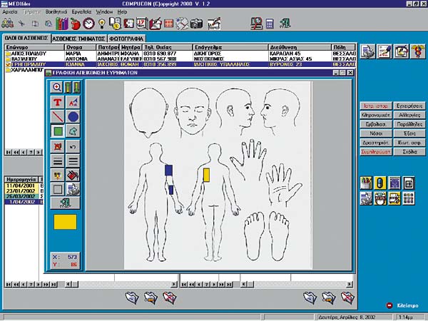Pick the blue circle shape tool
The image size is (428, 321).
point(73,117)
